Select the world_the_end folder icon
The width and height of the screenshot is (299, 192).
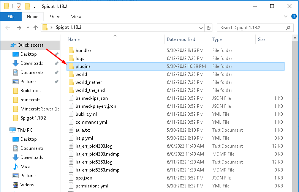(x=71, y=90)
